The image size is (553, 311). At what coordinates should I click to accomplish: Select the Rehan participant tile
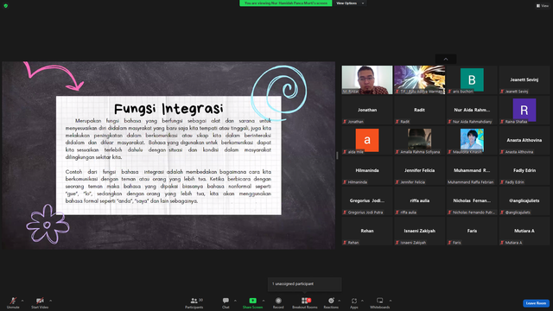click(366, 232)
